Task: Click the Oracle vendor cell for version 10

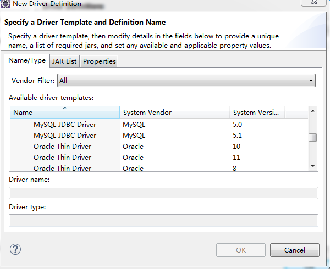Action: (x=133, y=147)
